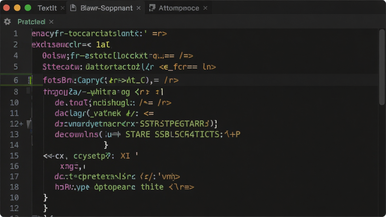386x217 pixels.
Task: Switch to the Attompooce tab
Action: point(179,8)
